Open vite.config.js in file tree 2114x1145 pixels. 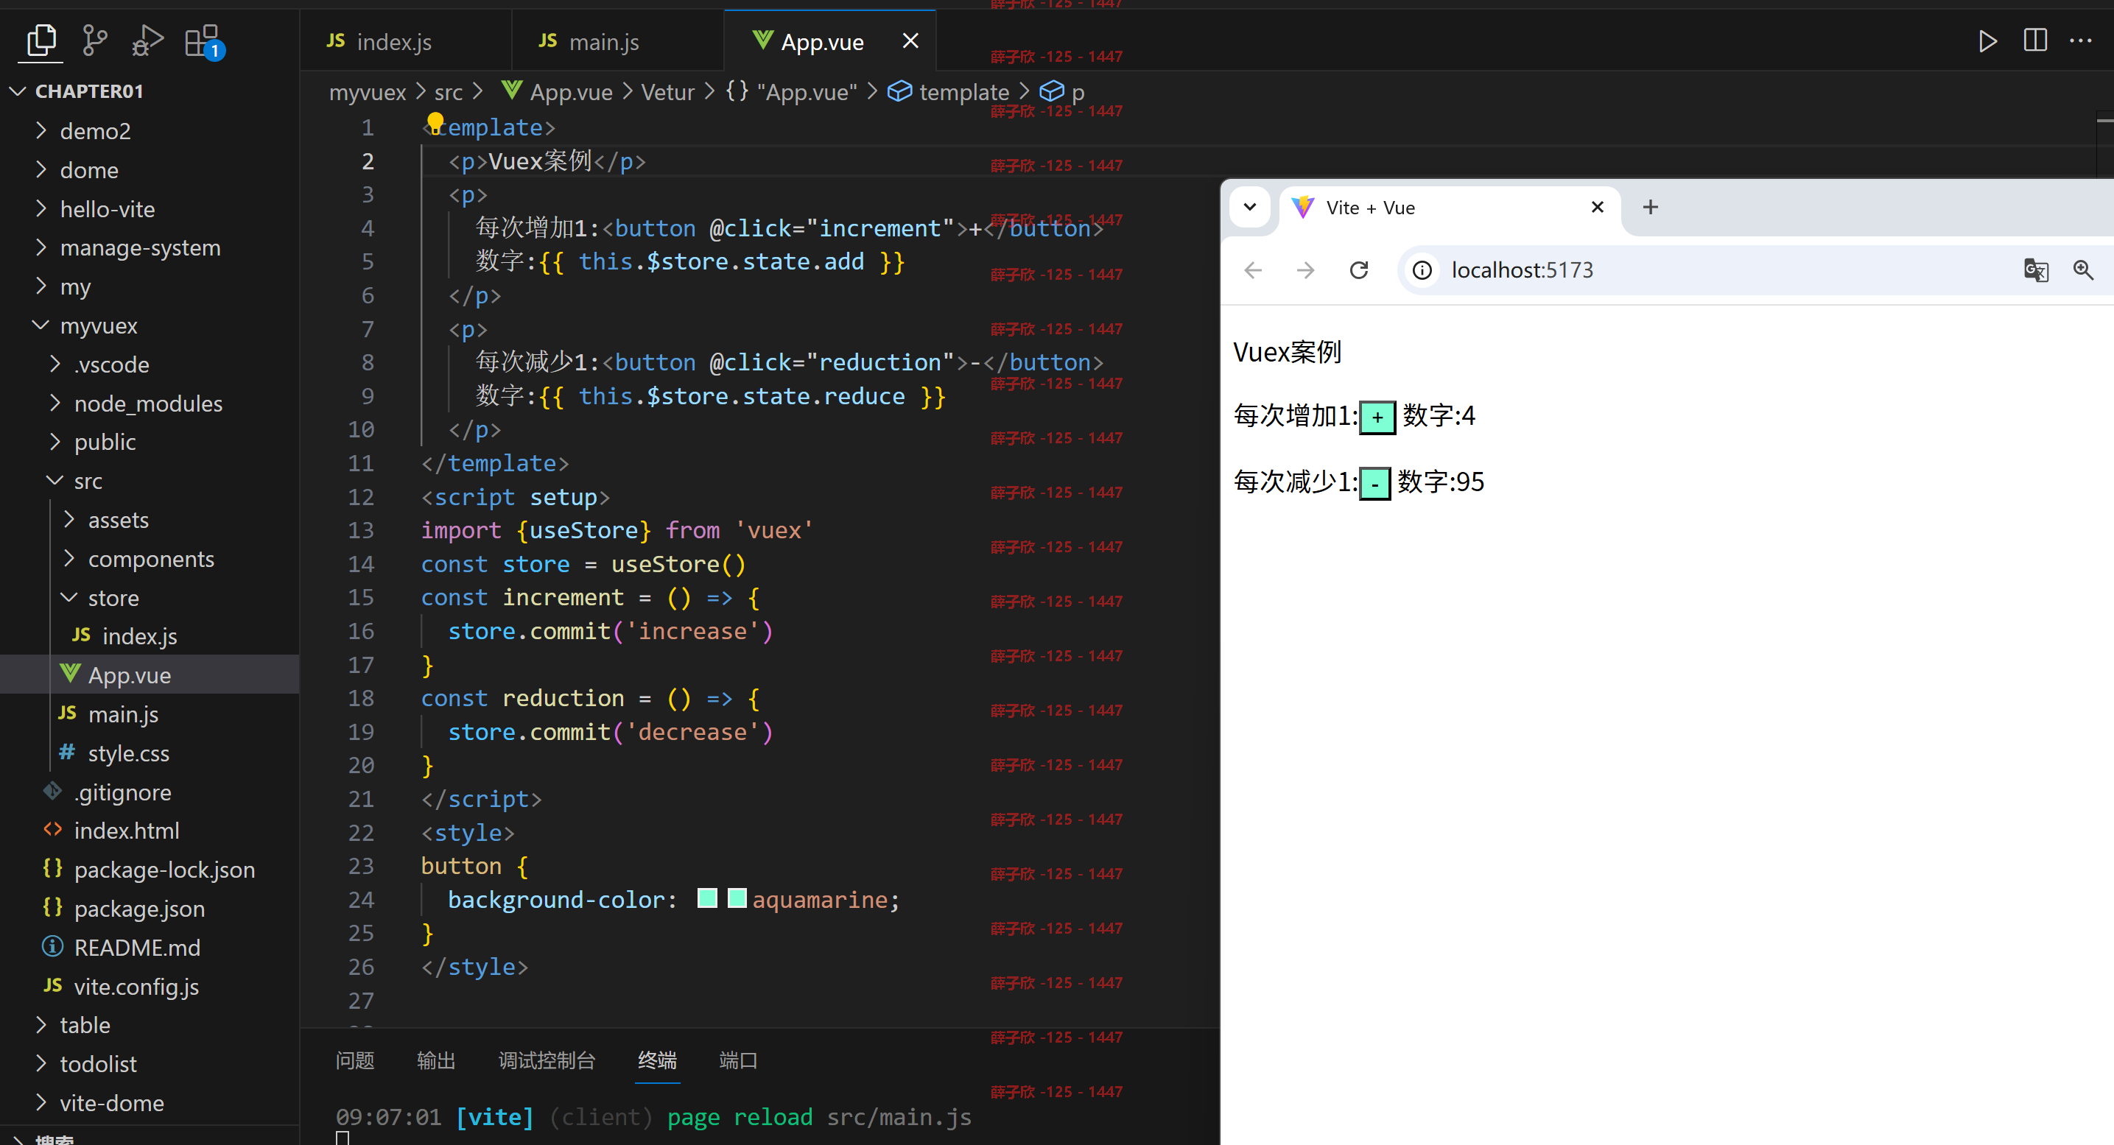(x=150, y=986)
